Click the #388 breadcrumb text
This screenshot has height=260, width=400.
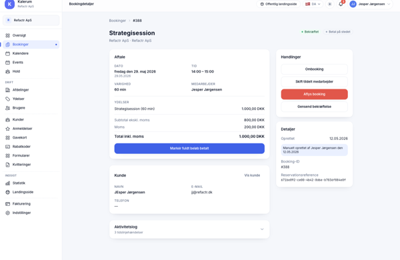click(x=137, y=21)
